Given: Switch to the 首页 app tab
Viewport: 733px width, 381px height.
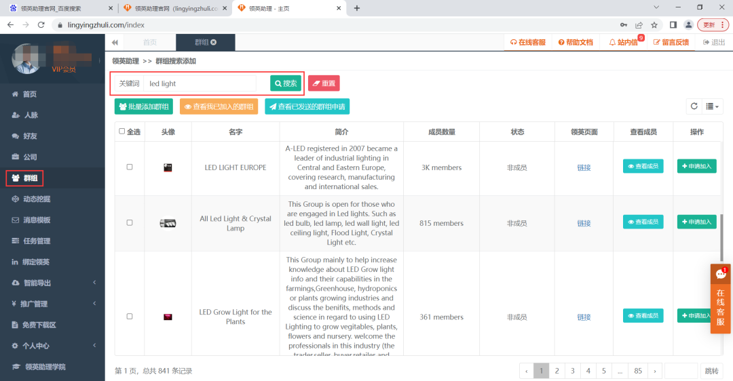Looking at the screenshot, I should 149,42.
